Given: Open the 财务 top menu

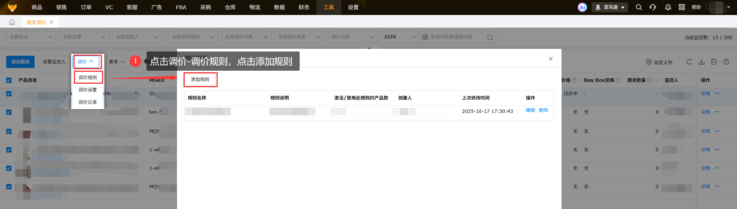Looking at the screenshot, I should pos(304,7).
